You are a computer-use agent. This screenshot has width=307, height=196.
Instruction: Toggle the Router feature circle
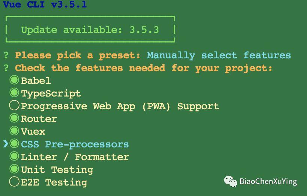pos(14,118)
